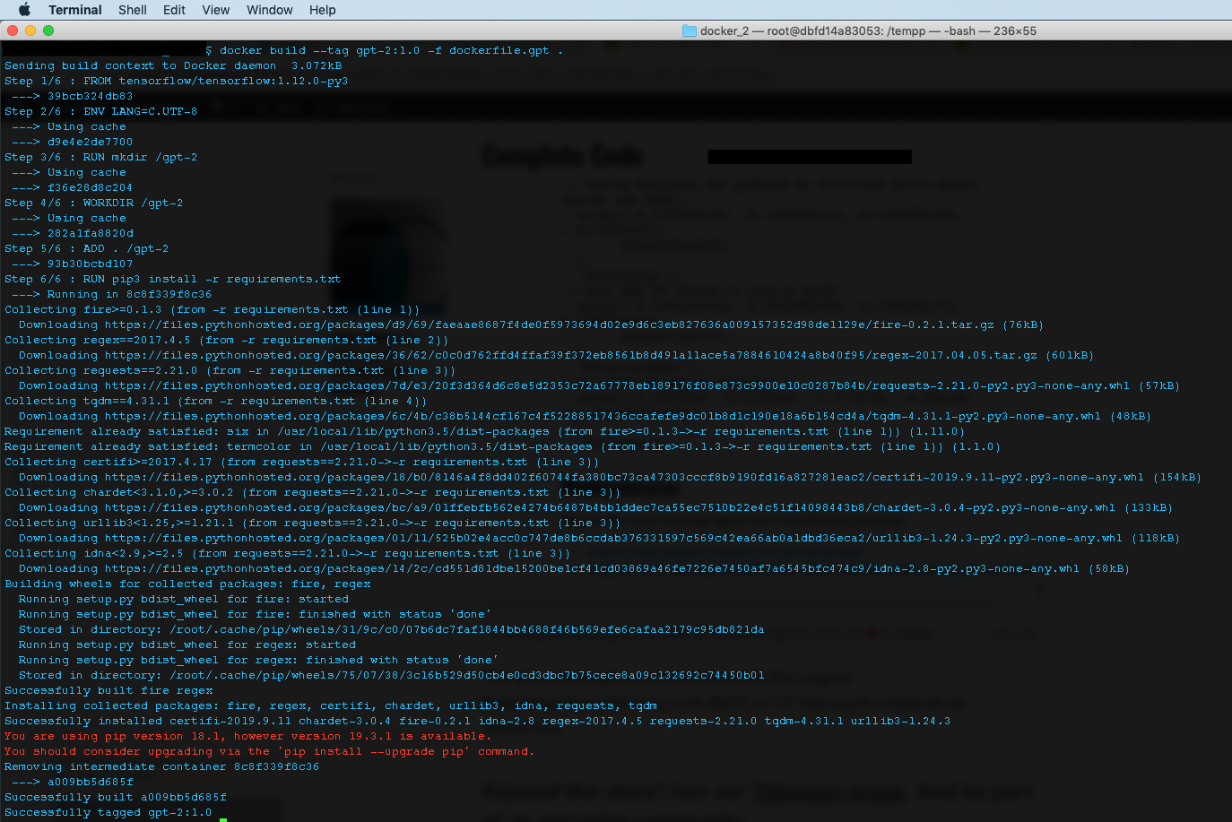The width and height of the screenshot is (1232, 822).
Task: Open the Terminal application menu
Action: [x=75, y=10]
